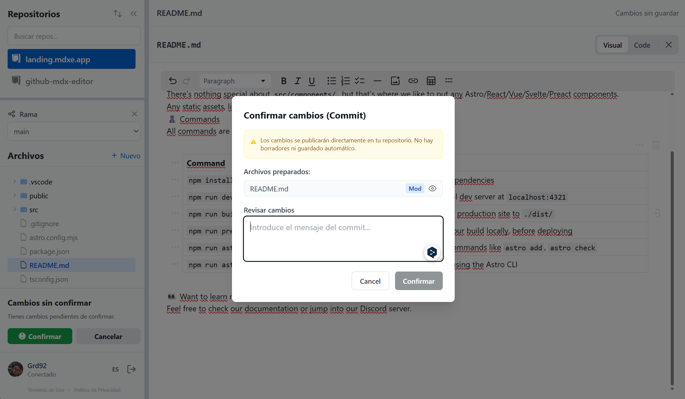Screen dimensions: 685x399
Task: Open the insert image tool
Action: coord(395,80)
